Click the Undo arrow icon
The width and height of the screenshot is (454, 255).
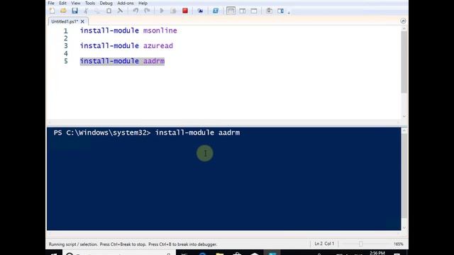[135, 11]
